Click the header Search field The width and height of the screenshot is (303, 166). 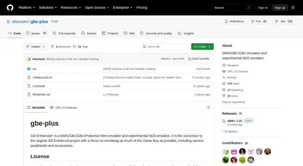(233, 8)
